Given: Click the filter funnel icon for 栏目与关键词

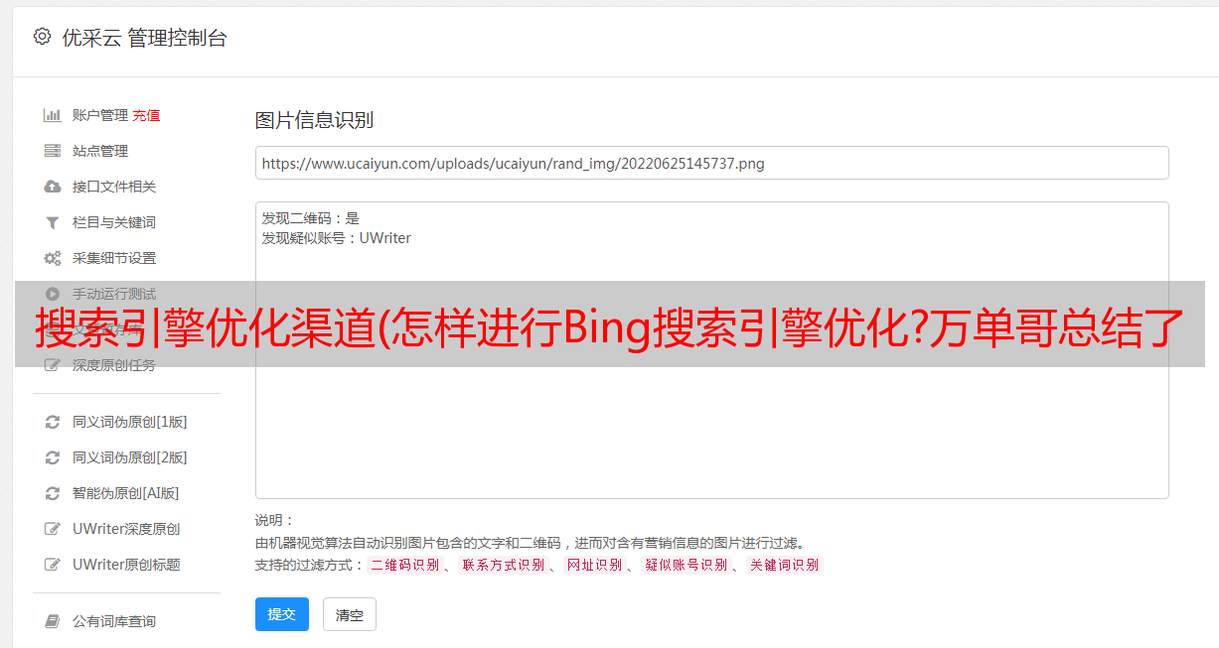Looking at the screenshot, I should [x=53, y=222].
